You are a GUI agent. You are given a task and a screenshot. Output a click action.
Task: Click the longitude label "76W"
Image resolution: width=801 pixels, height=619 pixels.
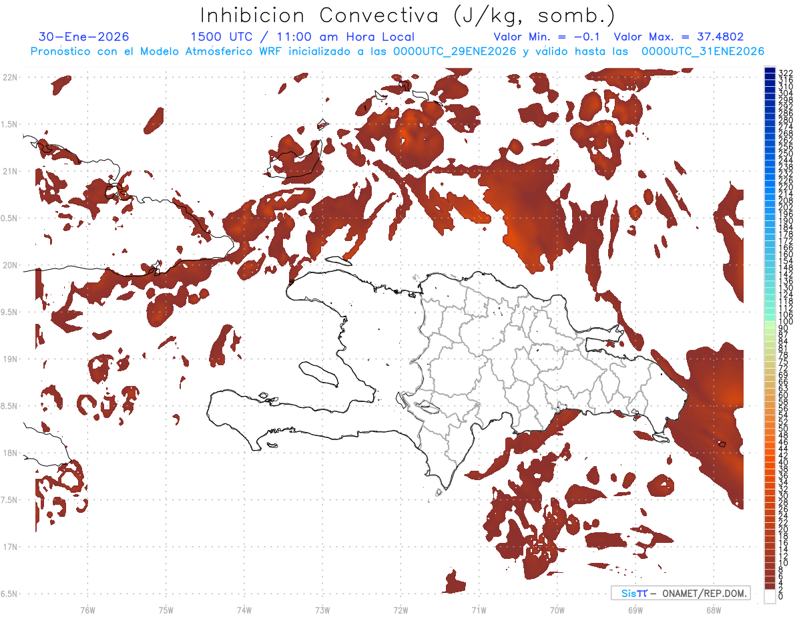87,610
